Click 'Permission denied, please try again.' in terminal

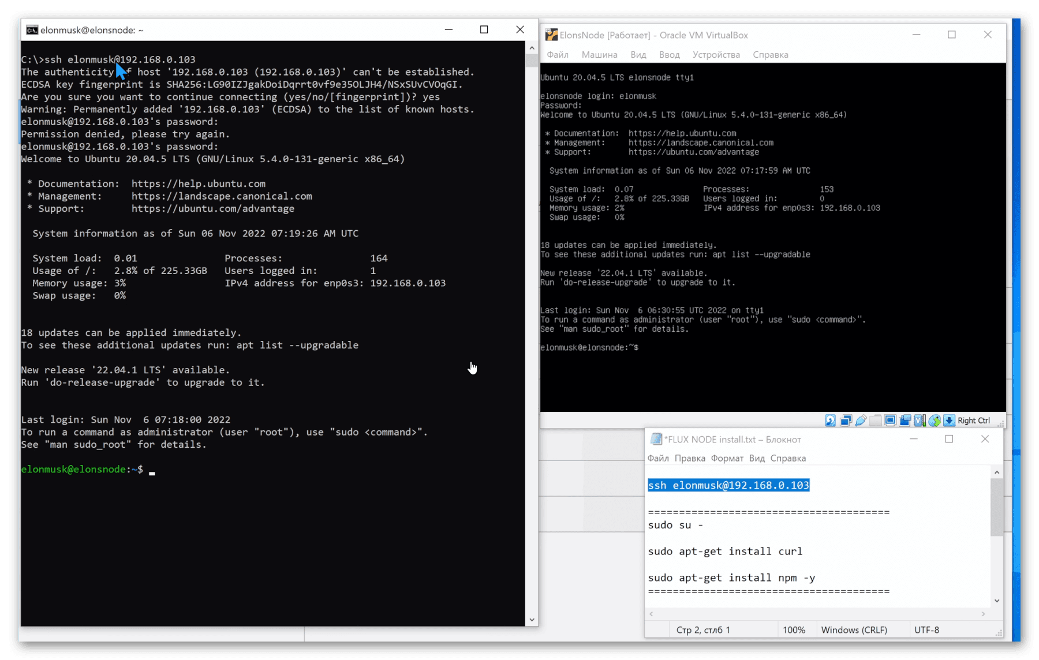tap(125, 134)
